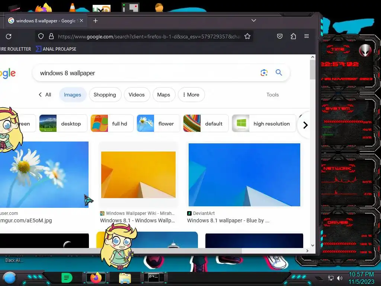Reload the page with the refresh icon
Viewport: 381px width, 286px height.
[x=9, y=36]
